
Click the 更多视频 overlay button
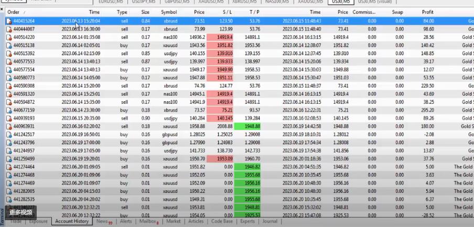[x=21, y=212]
